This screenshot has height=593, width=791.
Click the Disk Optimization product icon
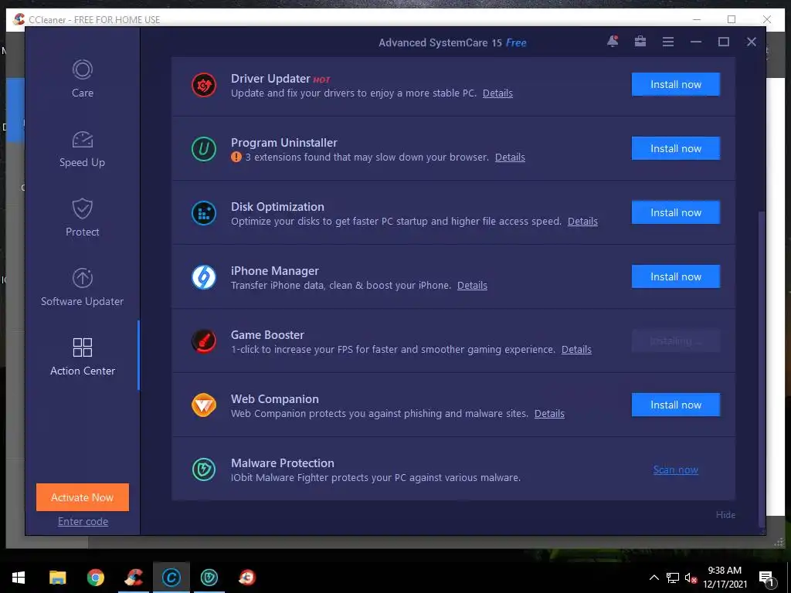click(x=204, y=213)
